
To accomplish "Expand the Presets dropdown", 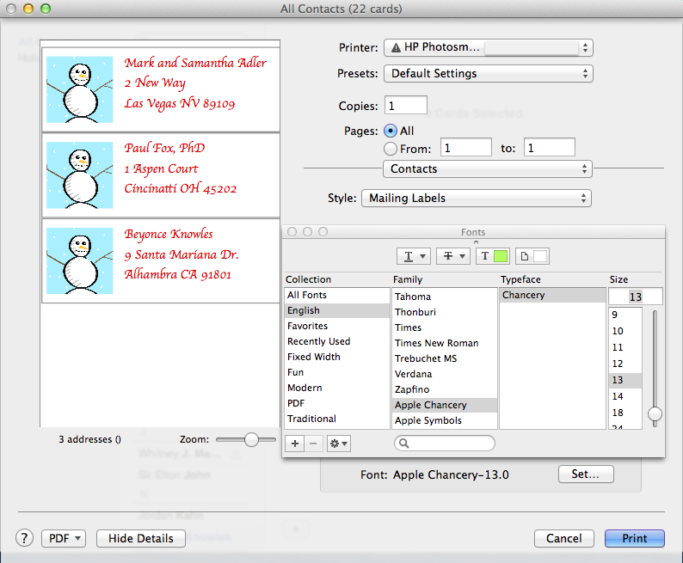I will tap(488, 74).
